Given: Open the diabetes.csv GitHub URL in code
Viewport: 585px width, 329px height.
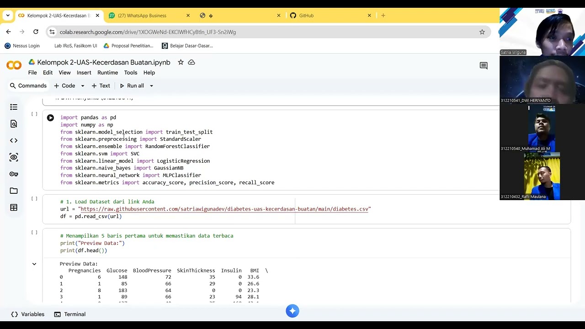Looking at the screenshot, I should 224,209.
